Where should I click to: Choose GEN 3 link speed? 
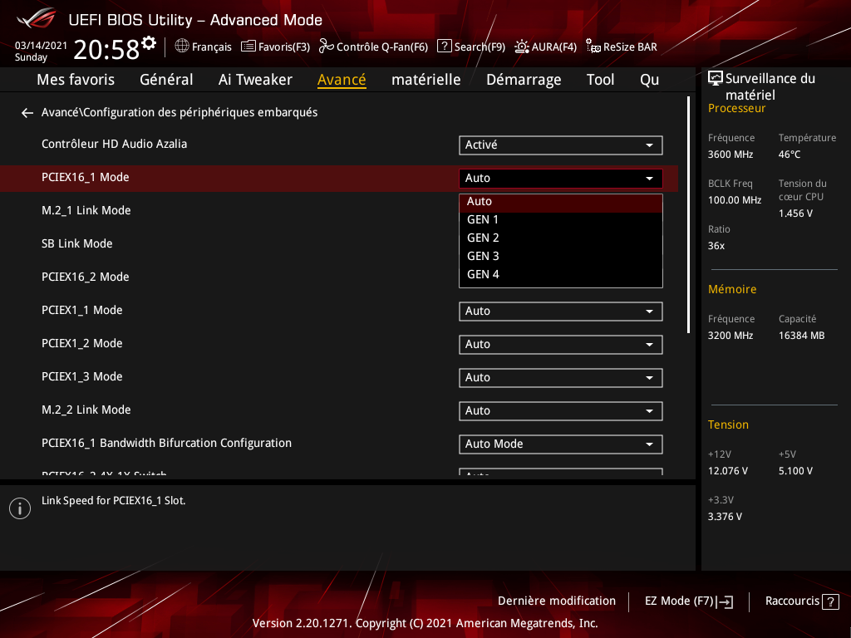click(x=561, y=256)
